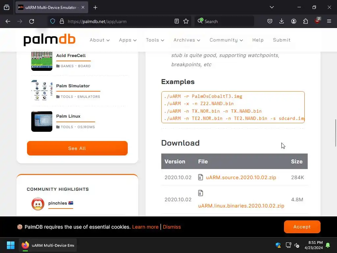Select the 284K size cell
The width and height of the screenshot is (337, 253).
[298, 178]
